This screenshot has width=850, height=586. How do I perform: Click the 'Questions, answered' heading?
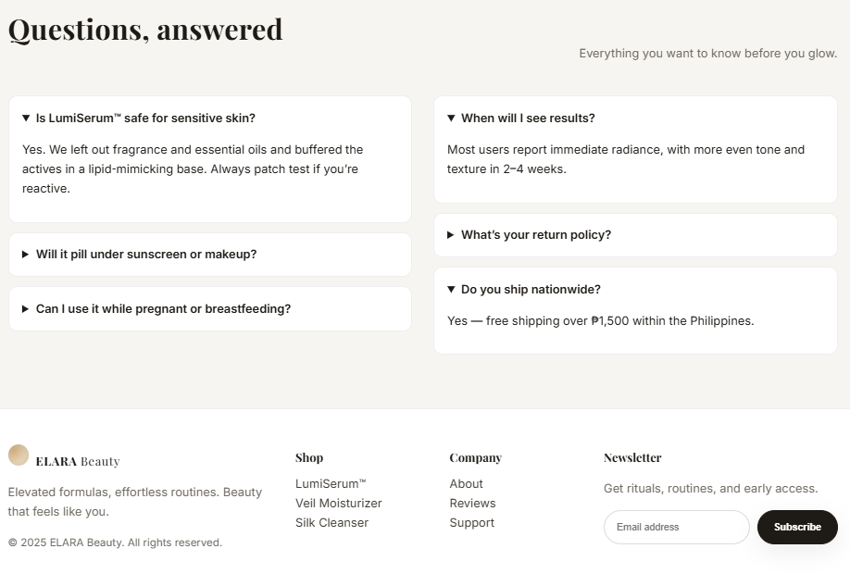145,30
